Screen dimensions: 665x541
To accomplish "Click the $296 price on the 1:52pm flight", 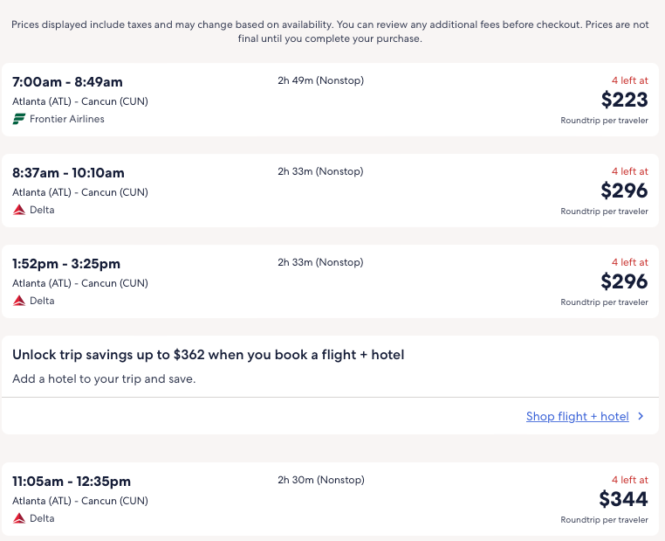I will click(624, 281).
